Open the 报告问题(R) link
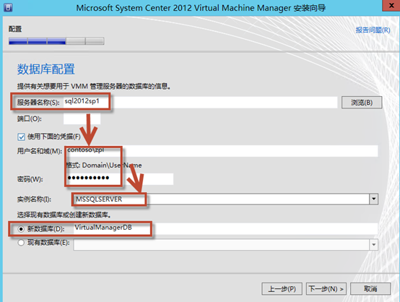400x302 pixels. [373, 30]
